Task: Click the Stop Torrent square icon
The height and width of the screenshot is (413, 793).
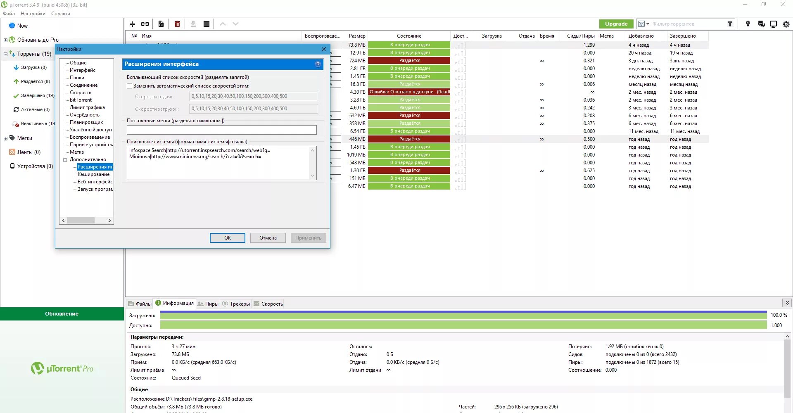Action: click(x=207, y=24)
